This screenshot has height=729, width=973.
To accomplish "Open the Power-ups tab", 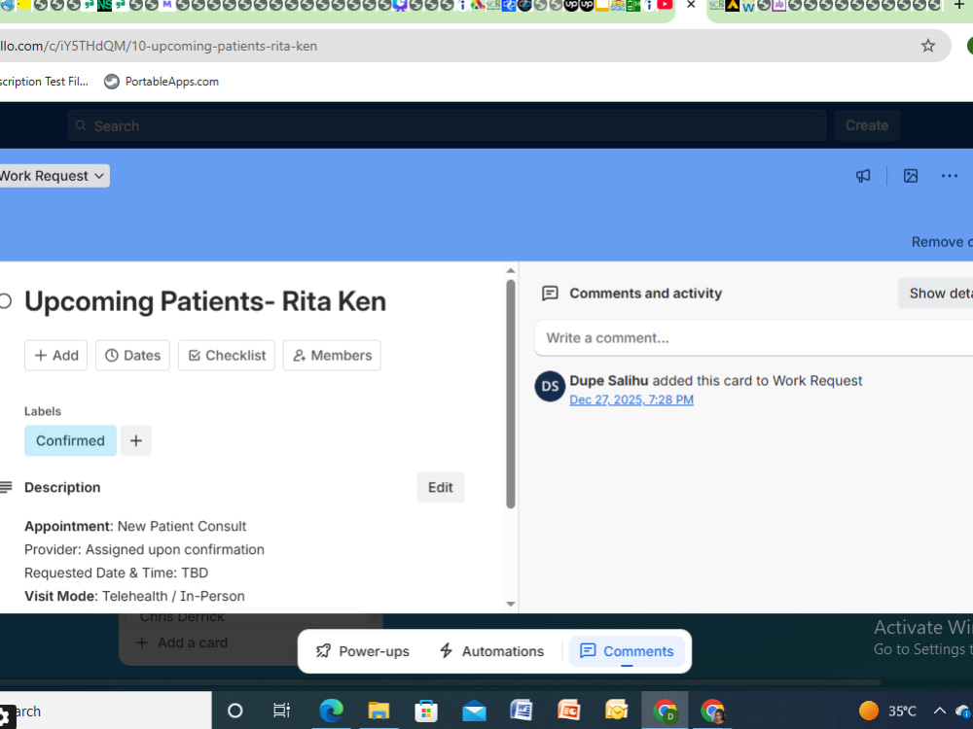I will [x=363, y=651].
